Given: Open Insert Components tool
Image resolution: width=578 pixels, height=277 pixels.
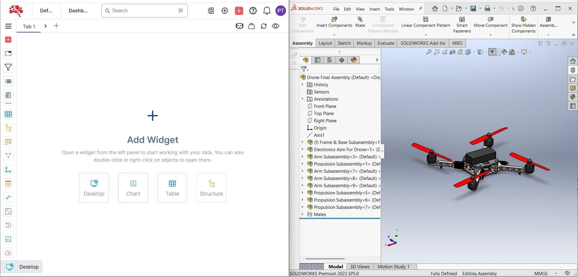Looking at the screenshot, I should pos(334,20).
